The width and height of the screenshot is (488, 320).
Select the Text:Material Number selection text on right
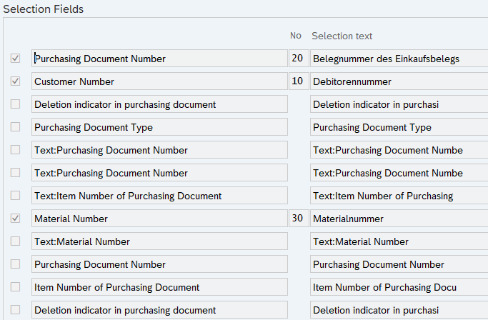399,241
